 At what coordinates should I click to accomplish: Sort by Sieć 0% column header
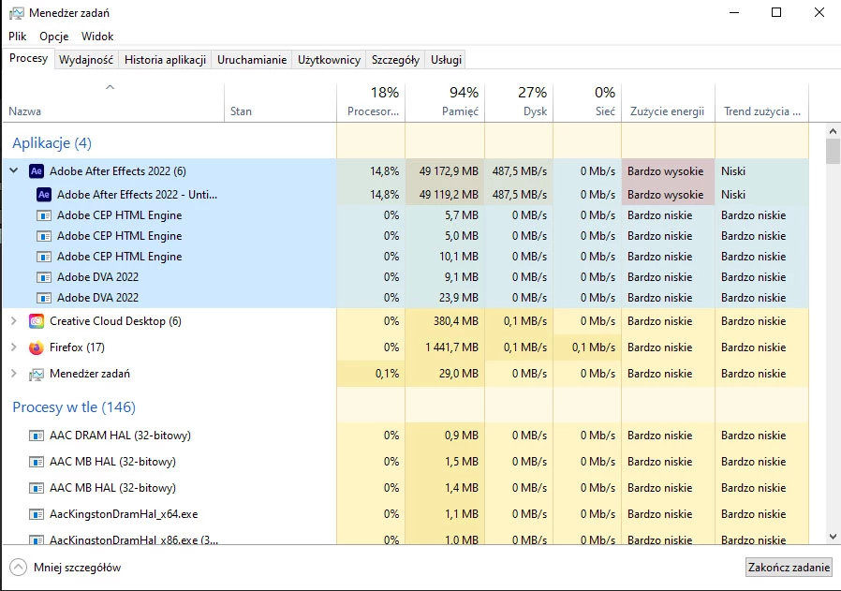tap(587, 103)
